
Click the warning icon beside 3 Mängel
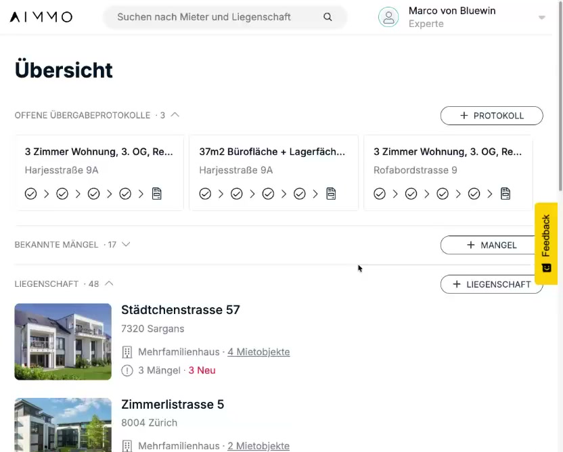[127, 370]
